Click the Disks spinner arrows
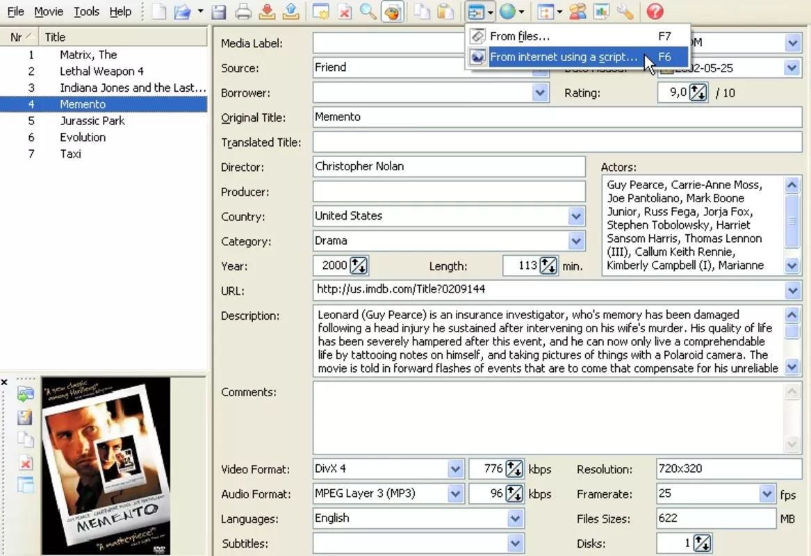Viewport: 811px width, 556px height. [x=702, y=543]
